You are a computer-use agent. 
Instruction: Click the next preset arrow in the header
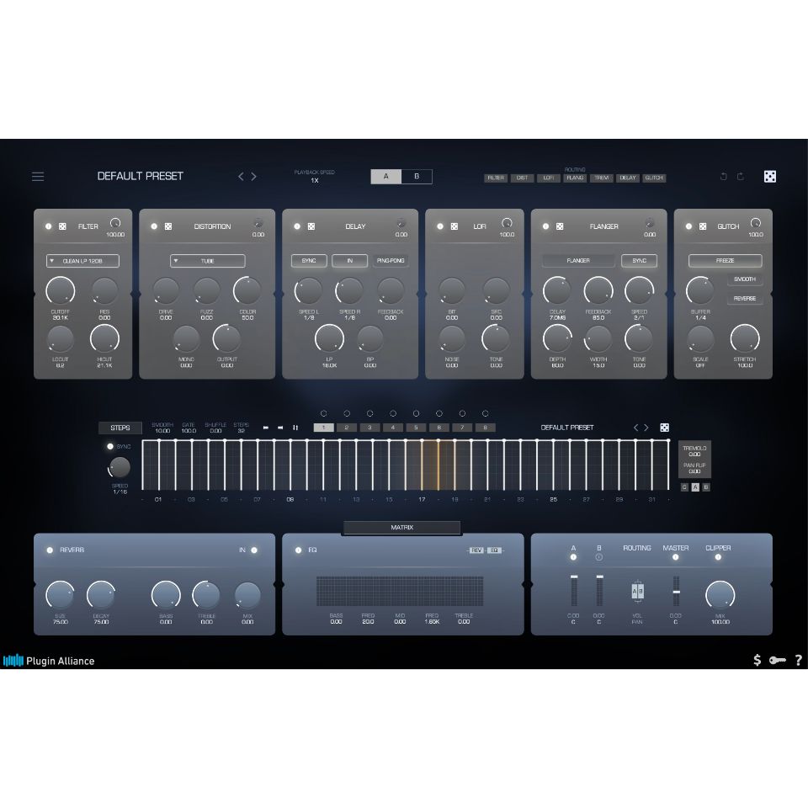coord(253,177)
